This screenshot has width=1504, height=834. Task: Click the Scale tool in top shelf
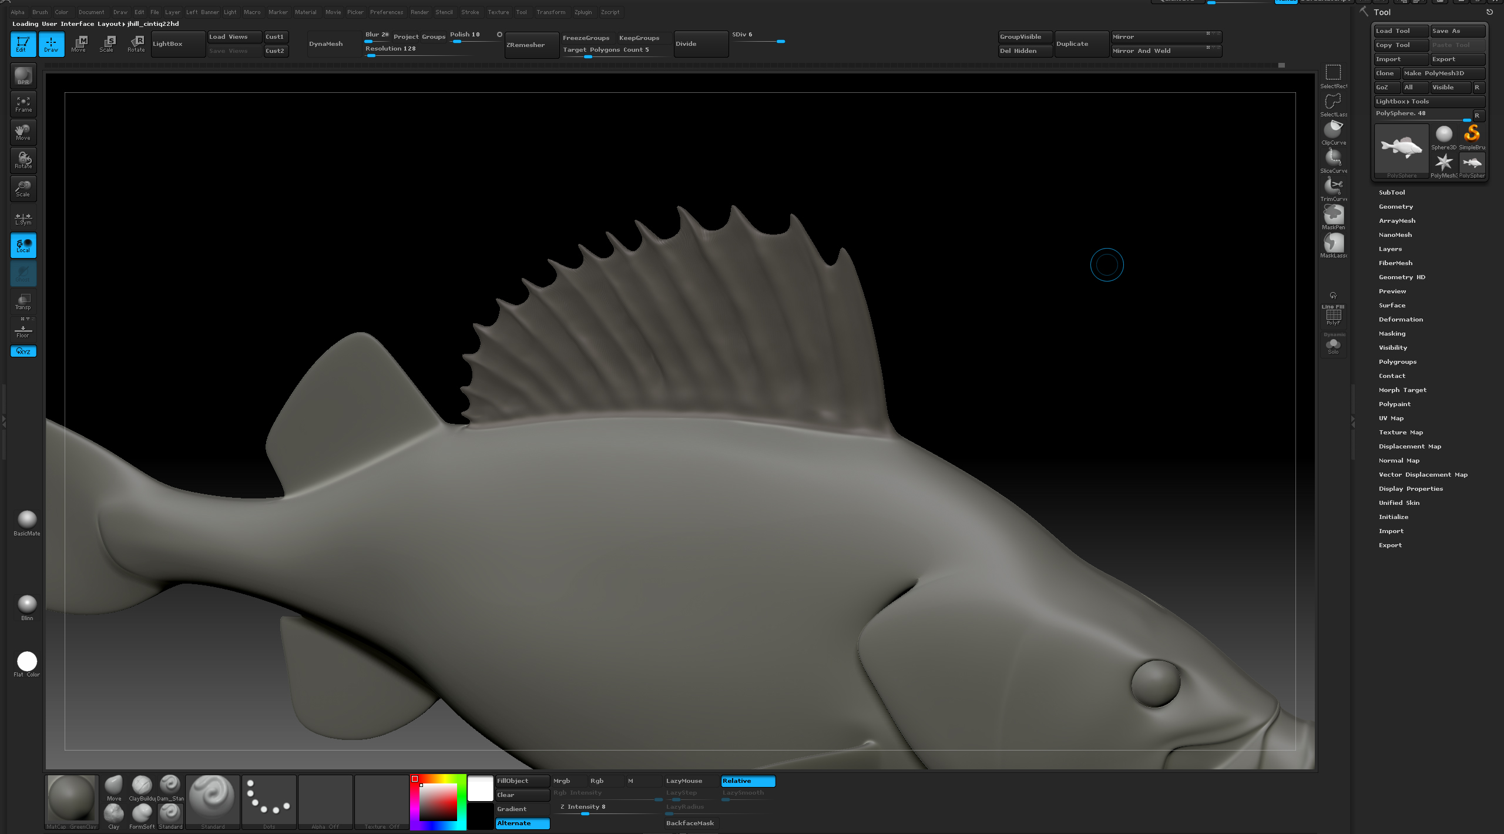[x=107, y=44]
